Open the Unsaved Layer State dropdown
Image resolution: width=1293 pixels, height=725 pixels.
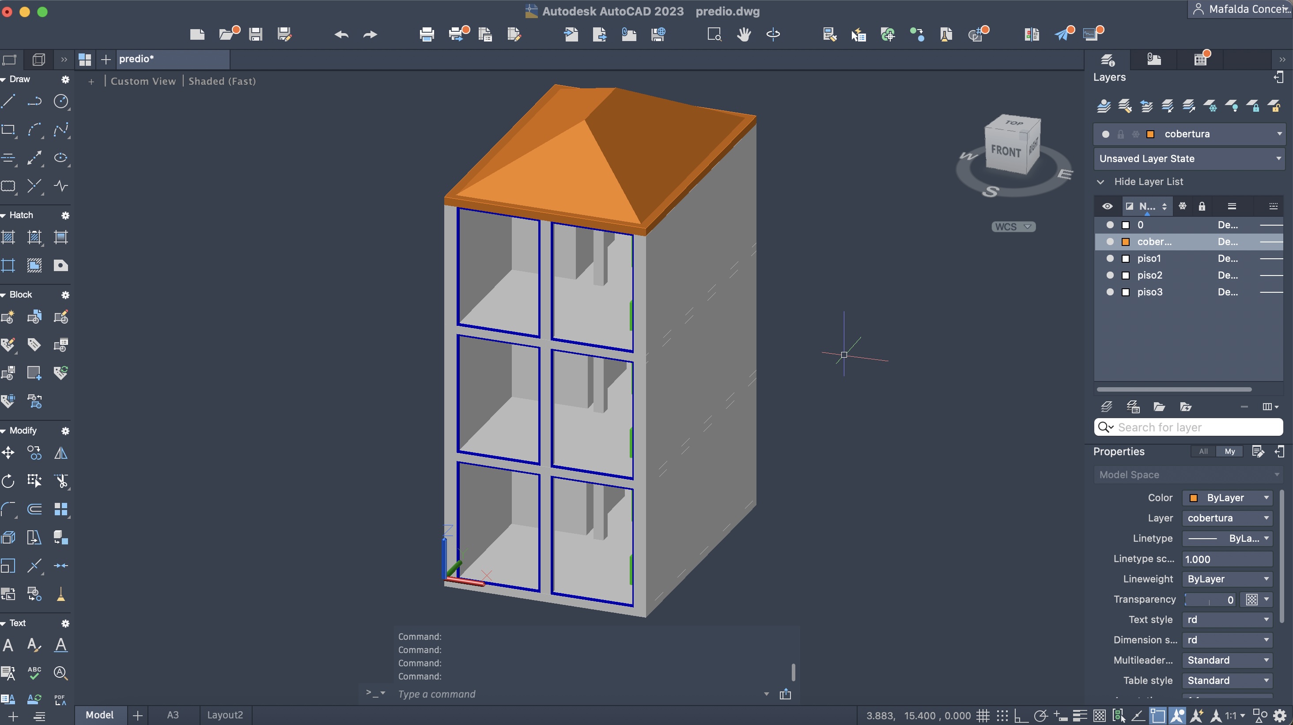point(1188,159)
